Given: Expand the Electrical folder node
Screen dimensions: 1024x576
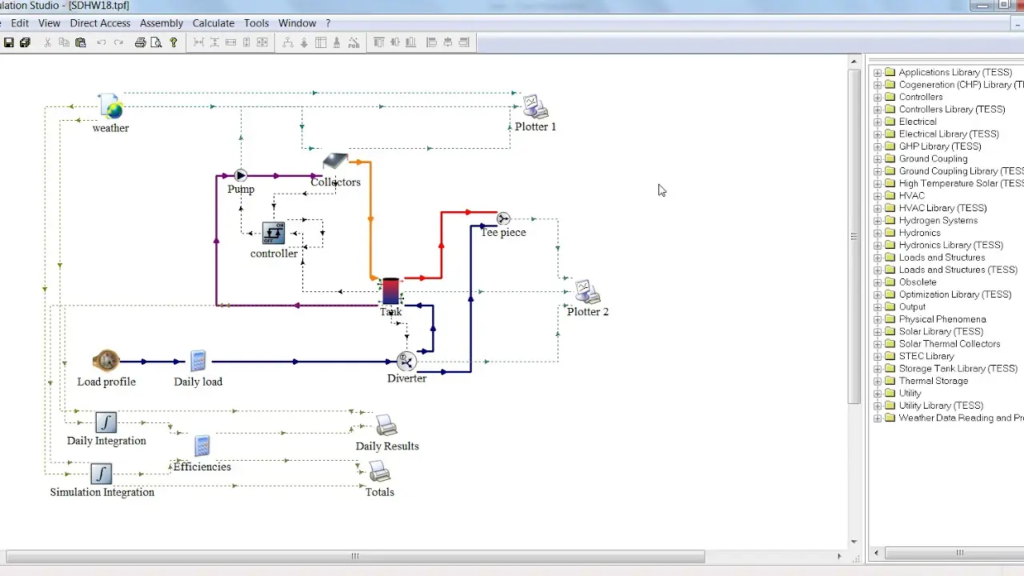Looking at the screenshot, I should pos(878,122).
